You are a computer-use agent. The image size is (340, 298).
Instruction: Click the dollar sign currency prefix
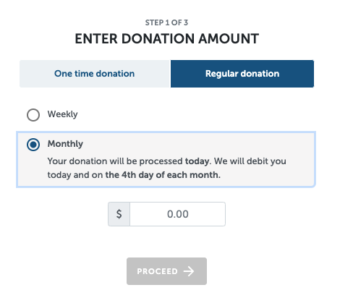(119, 214)
